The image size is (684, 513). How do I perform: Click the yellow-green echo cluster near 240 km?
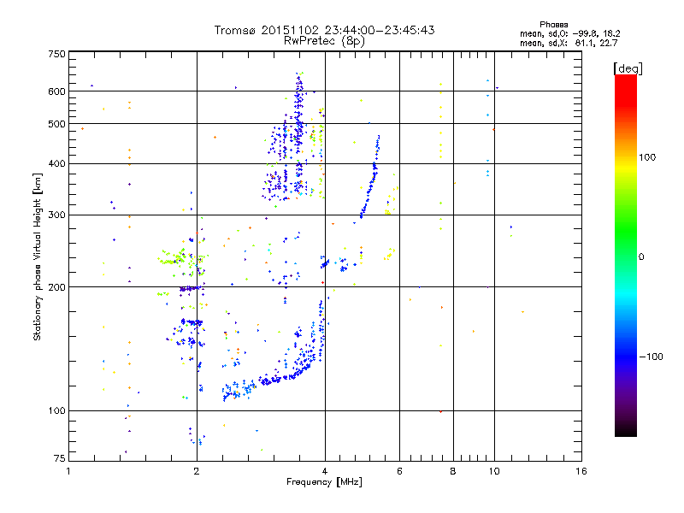pos(178,257)
